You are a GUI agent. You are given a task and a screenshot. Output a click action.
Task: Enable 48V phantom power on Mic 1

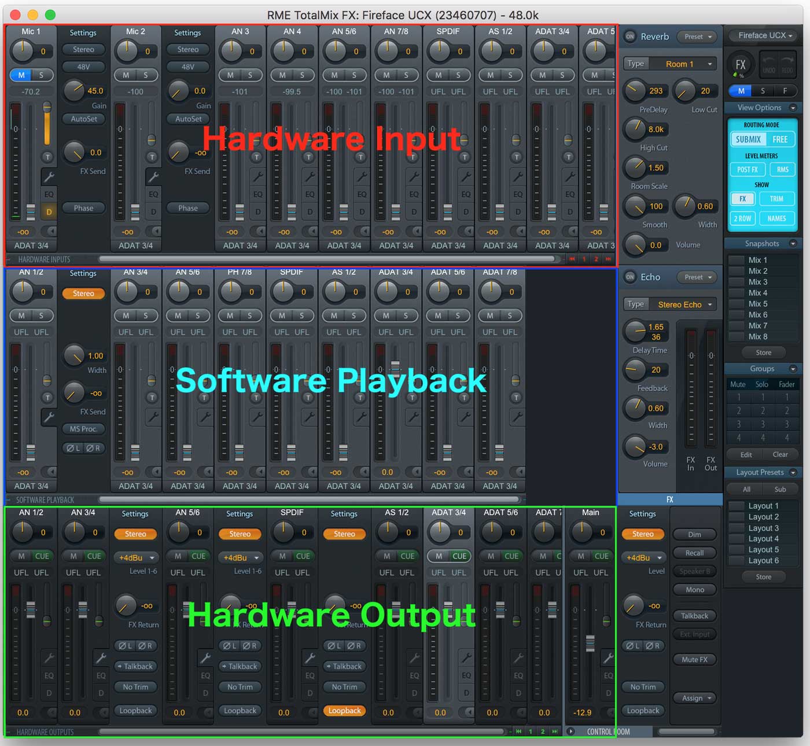coord(83,67)
